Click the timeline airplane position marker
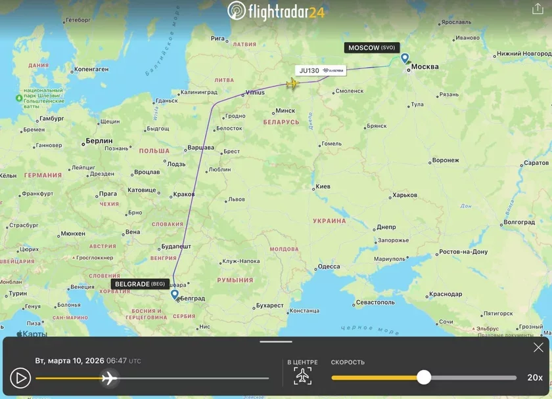The image size is (552, 399). [109, 378]
